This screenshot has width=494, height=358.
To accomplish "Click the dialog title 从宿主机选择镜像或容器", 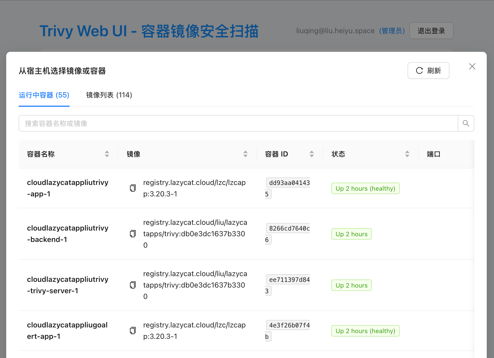I will click(x=62, y=71).
